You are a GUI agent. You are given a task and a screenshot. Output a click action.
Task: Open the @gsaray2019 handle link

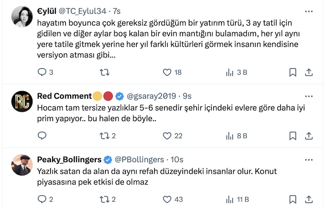pos(151,96)
